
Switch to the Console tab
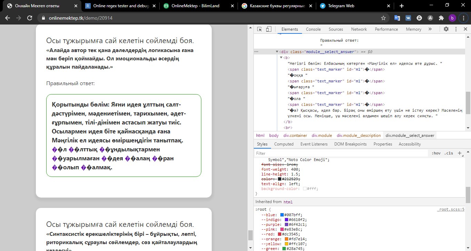pyautogui.click(x=313, y=29)
